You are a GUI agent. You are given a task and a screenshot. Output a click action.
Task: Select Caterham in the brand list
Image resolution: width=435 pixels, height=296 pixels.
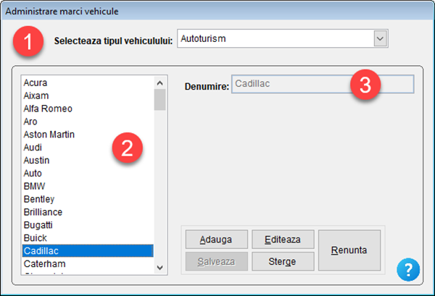(88, 264)
